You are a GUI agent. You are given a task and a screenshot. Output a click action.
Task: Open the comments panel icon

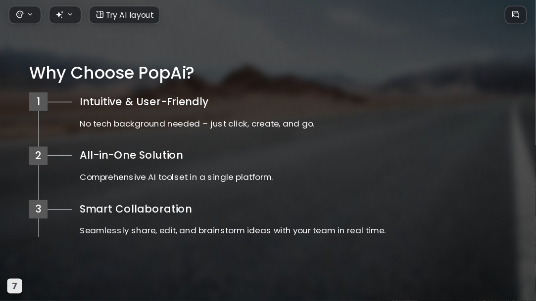pyautogui.click(x=516, y=15)
